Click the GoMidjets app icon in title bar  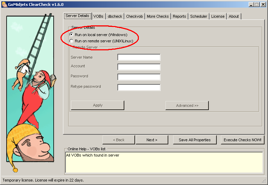4,5
